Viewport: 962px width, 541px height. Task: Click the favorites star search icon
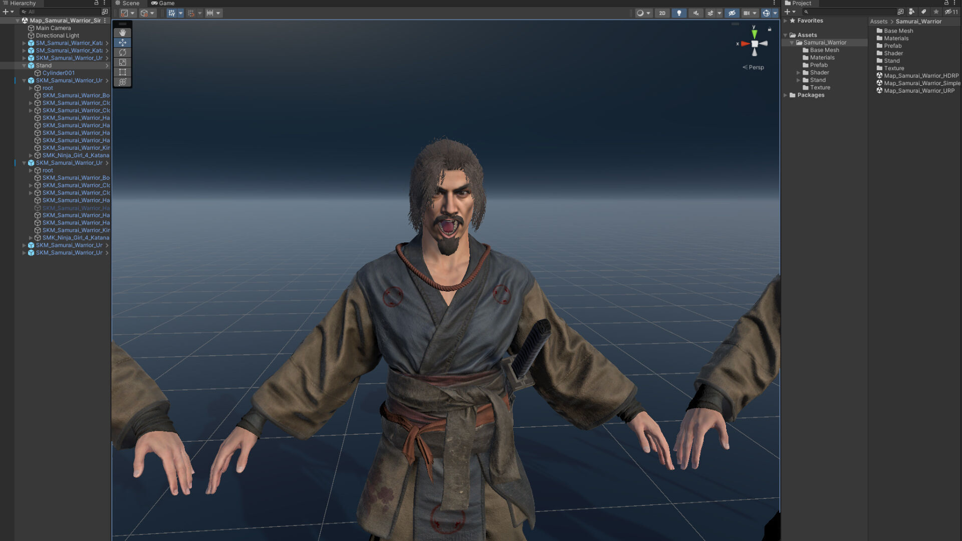pyautogui.click(x=936, y=12)
